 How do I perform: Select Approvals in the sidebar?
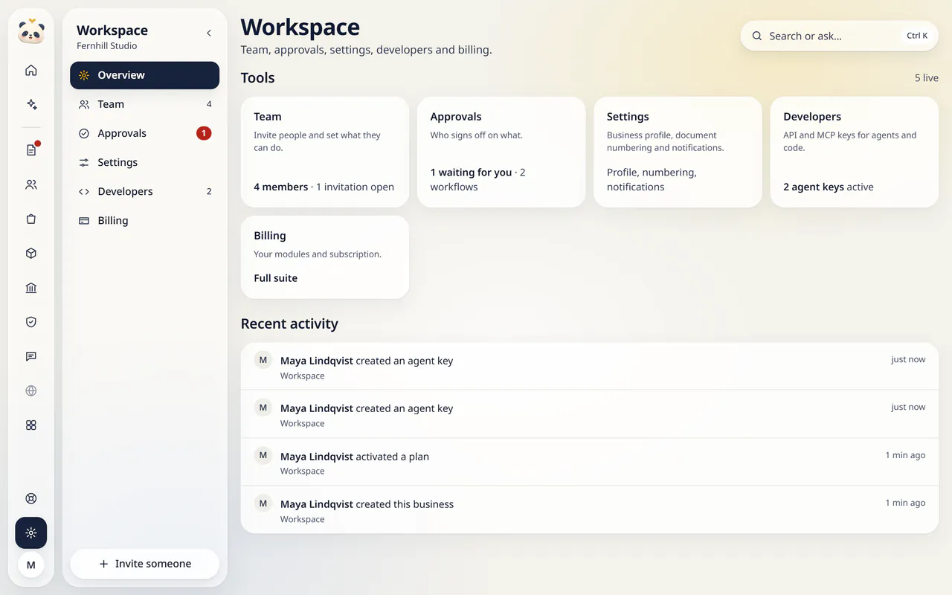[145, 133]
